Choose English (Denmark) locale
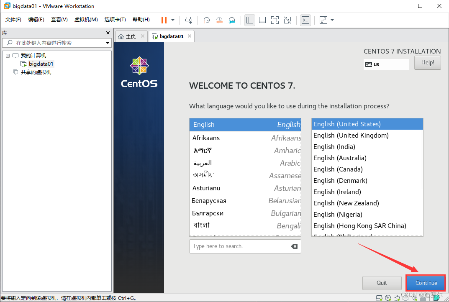The image size is (449, 302). [x=367, y=181]
